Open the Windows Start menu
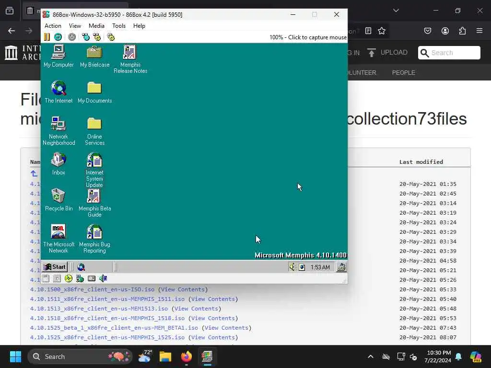Viewport: 491px width, 368px height. click(x=15, y=356)
